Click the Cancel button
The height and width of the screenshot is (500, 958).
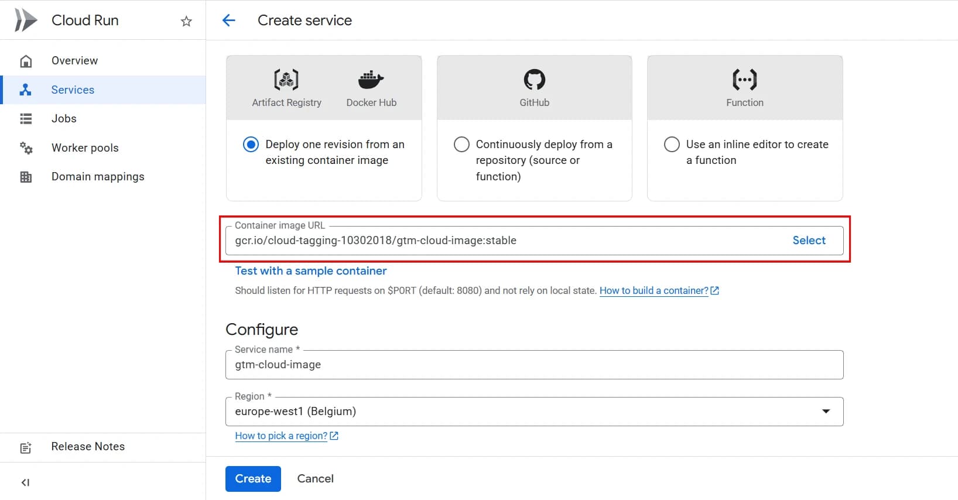315,479
